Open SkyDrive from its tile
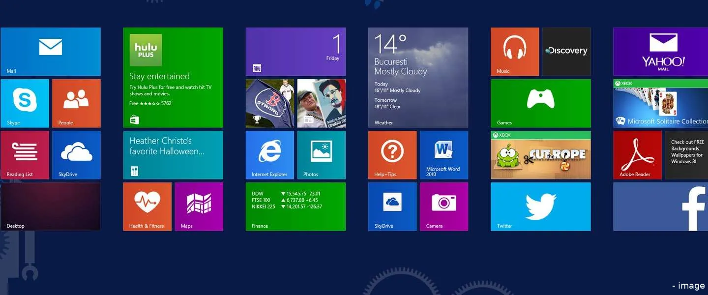 (x=76, y=155)
